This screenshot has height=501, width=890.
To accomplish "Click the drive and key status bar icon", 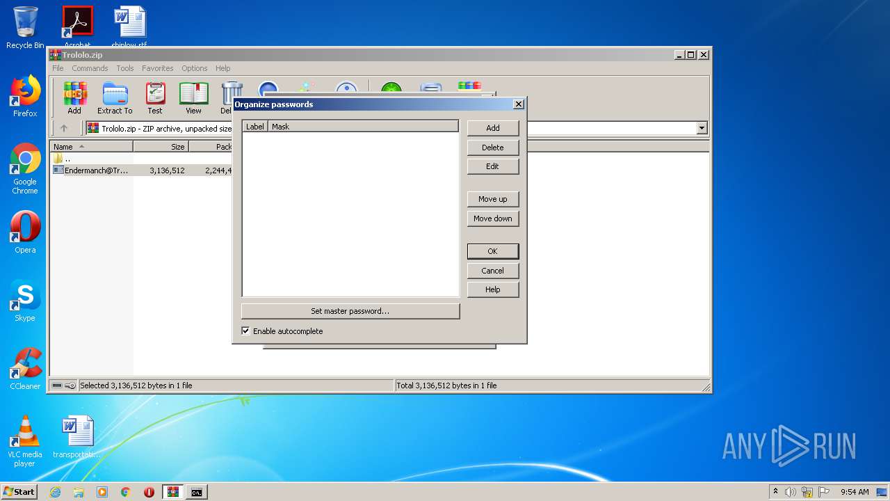I will click(x=64, y=385).
